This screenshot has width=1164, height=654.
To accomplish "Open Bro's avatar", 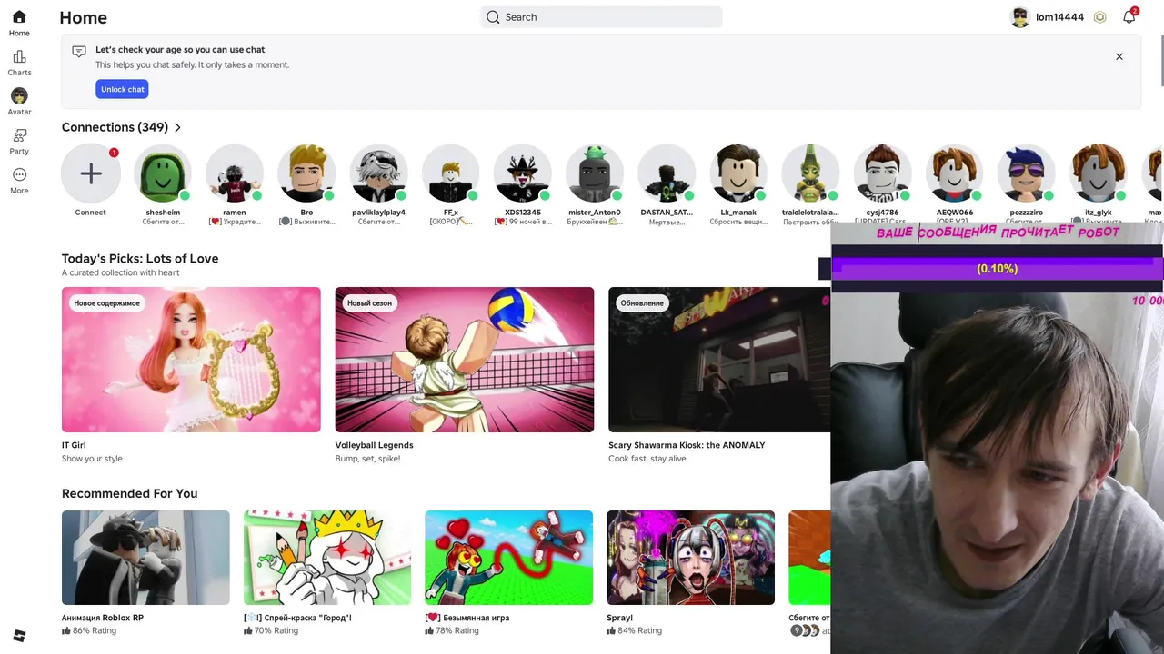I will (x=306, y=173).
